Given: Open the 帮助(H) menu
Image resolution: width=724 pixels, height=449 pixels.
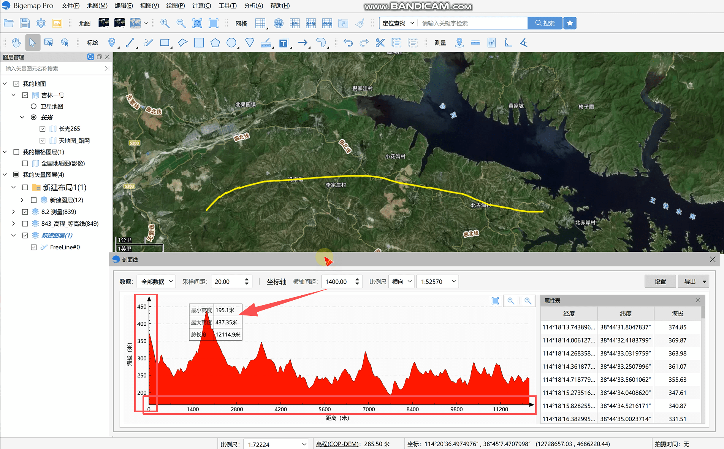Looking at the screenshot, I should pyautogui.click(x=280, y=6).
